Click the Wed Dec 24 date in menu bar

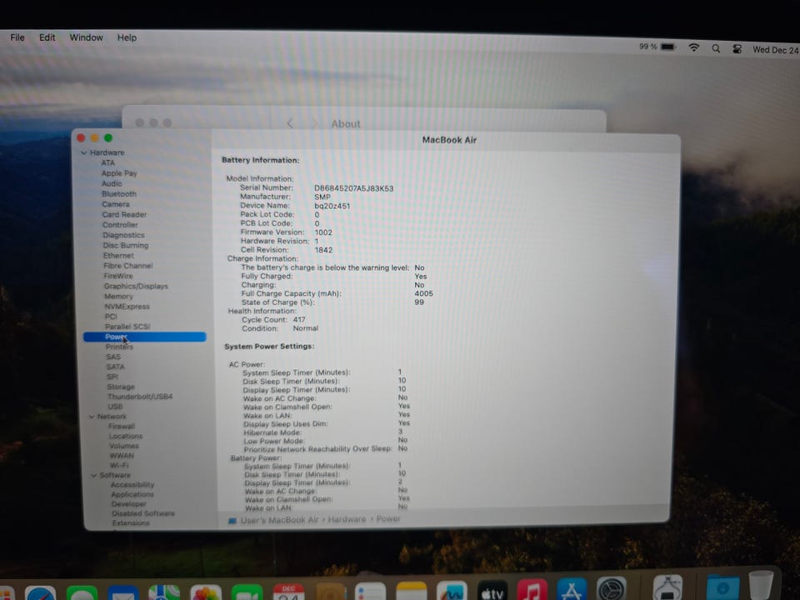[x=776, y=50]
